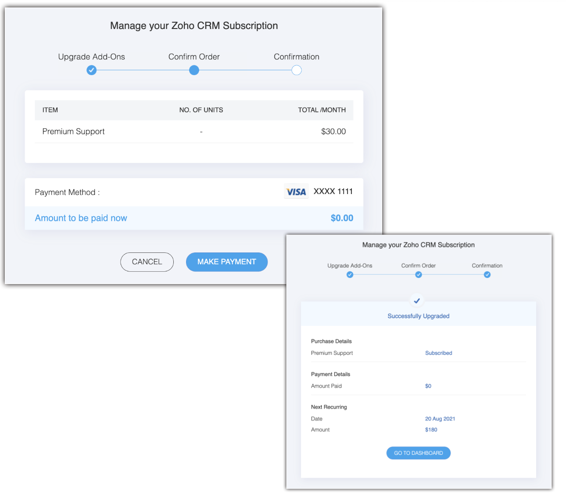Click the empty Confirmation step circle in the Confirm Order dialog

tap(297, 70)
